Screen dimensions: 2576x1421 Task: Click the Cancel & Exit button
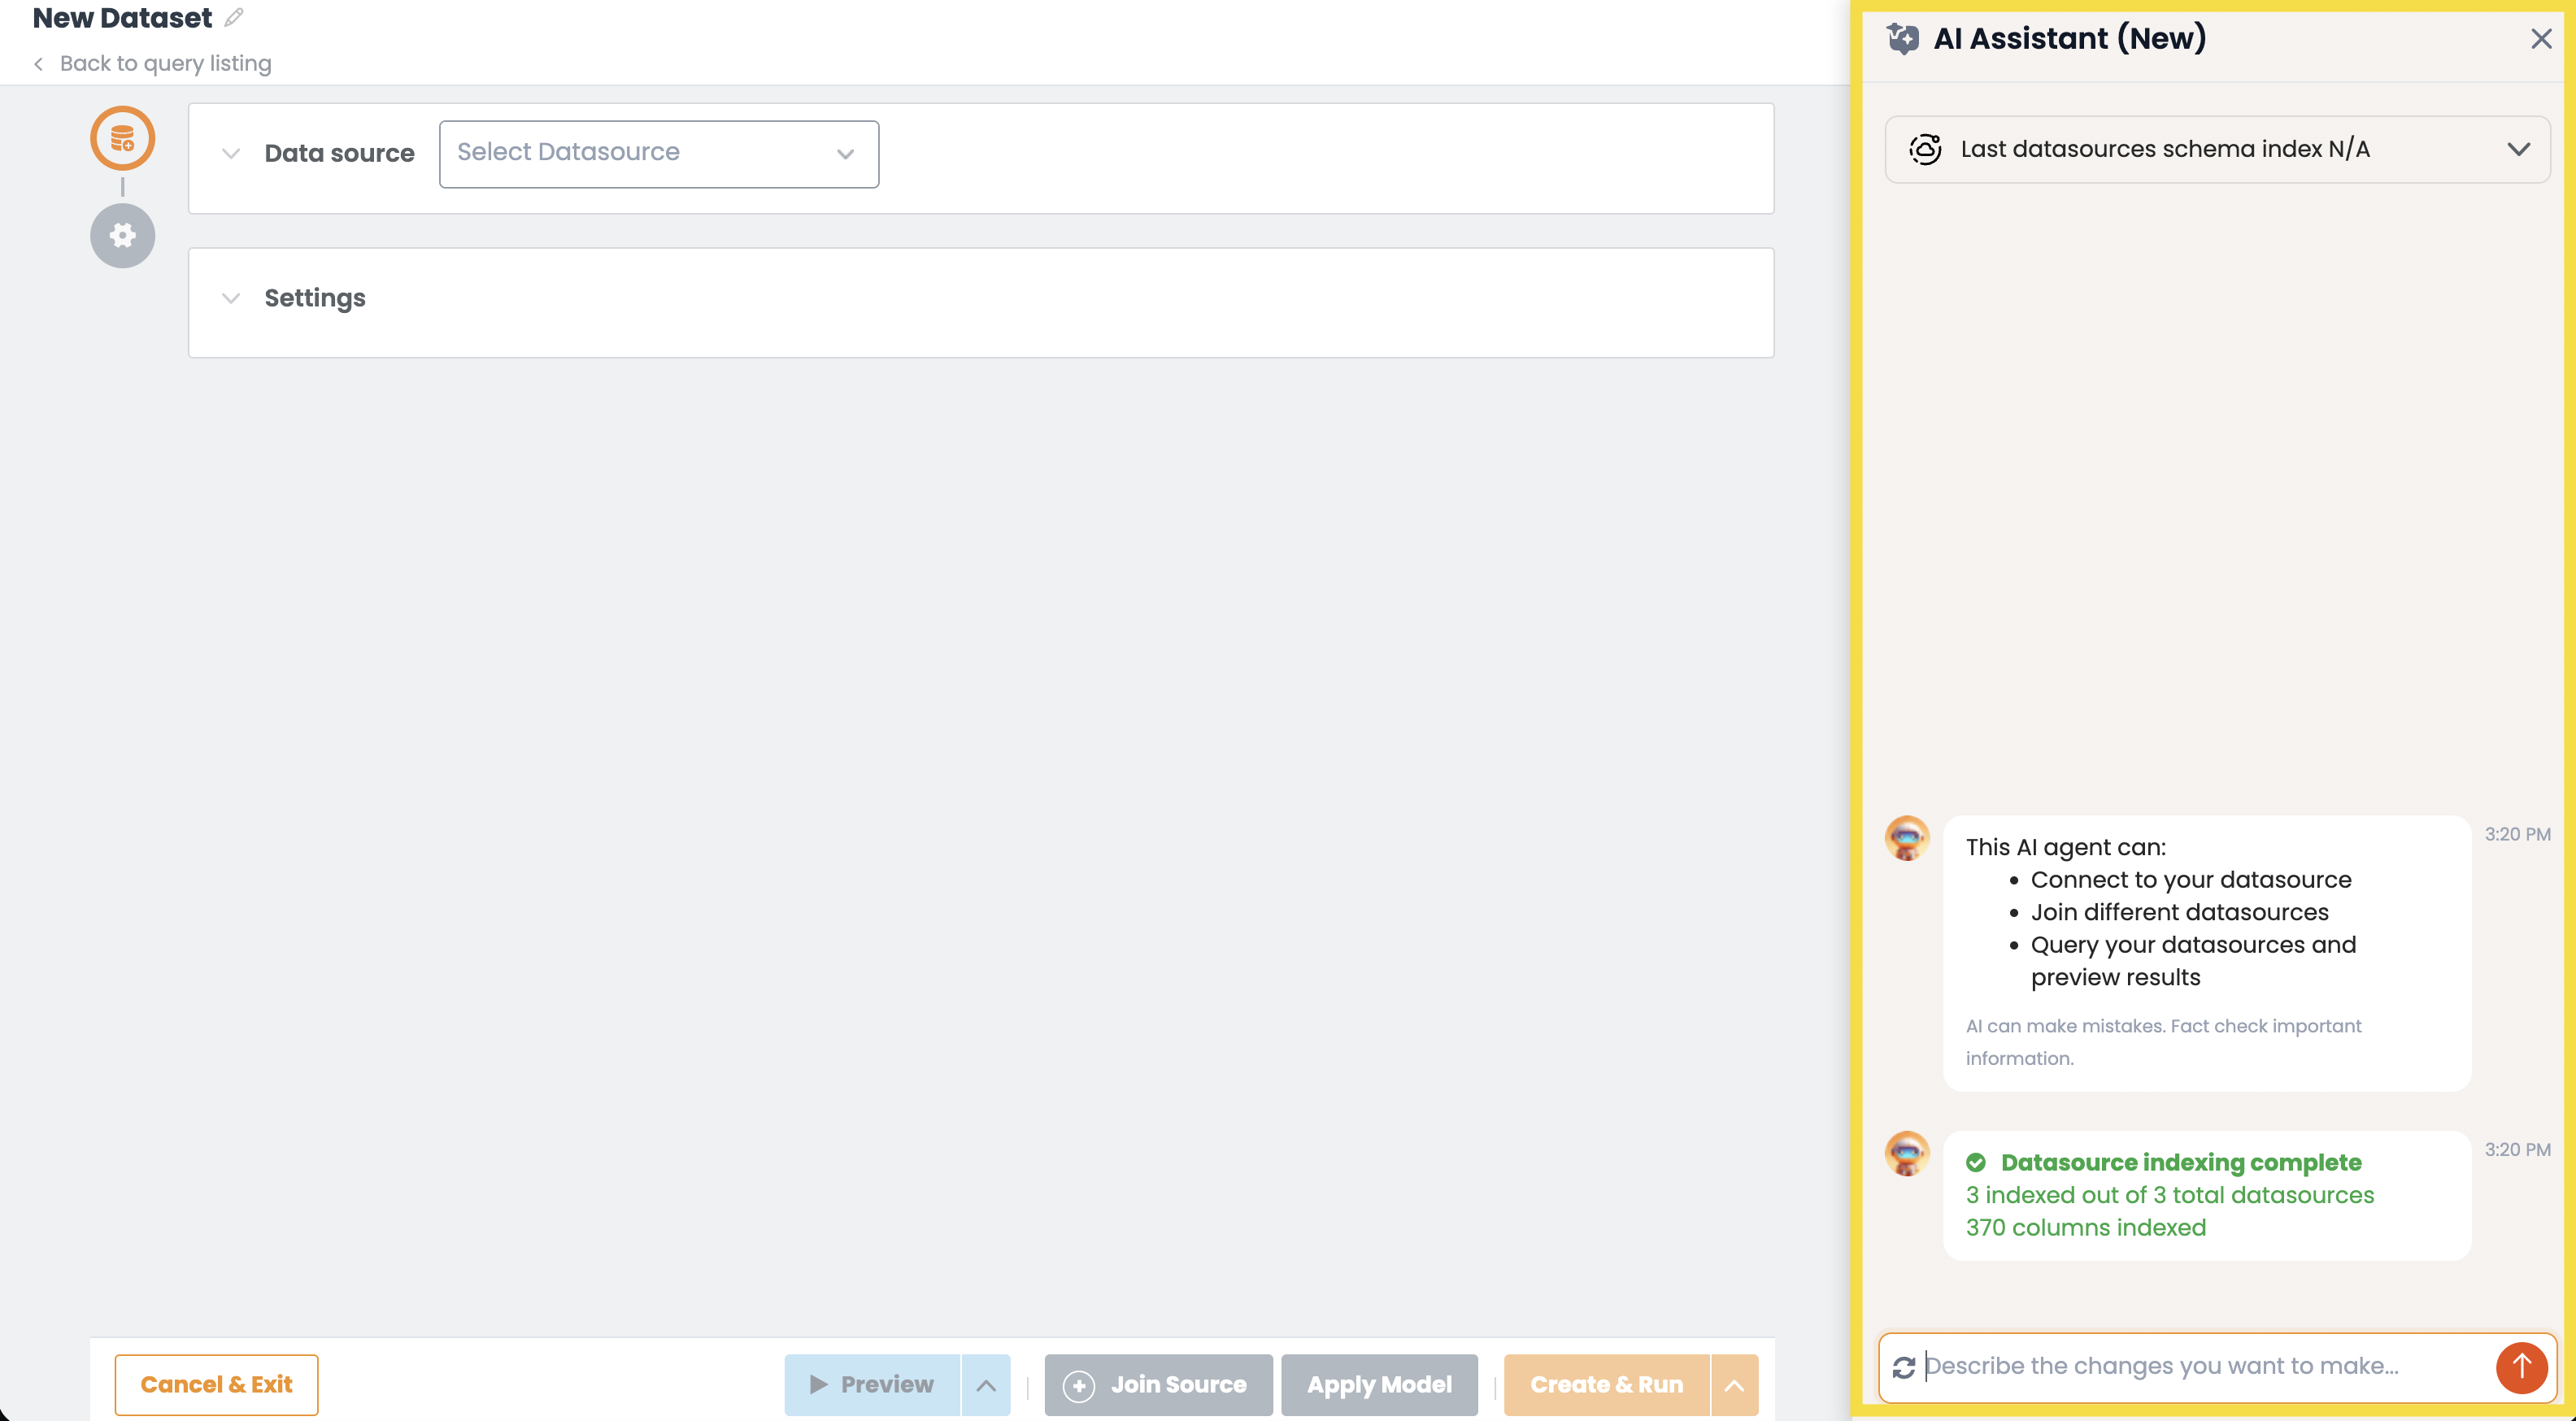(x=216, y=1384)
